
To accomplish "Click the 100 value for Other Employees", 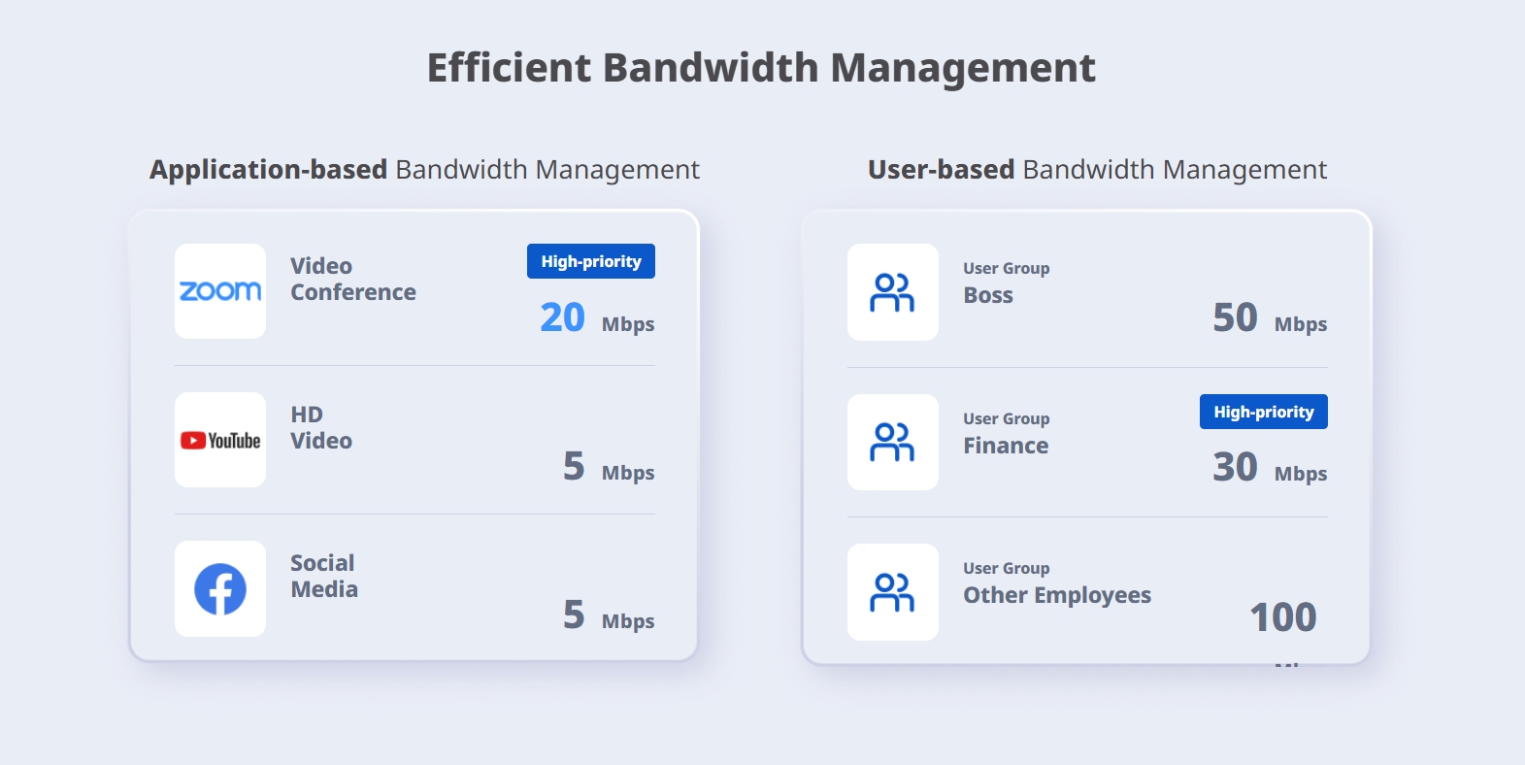I will click(x=1282, y=617).
